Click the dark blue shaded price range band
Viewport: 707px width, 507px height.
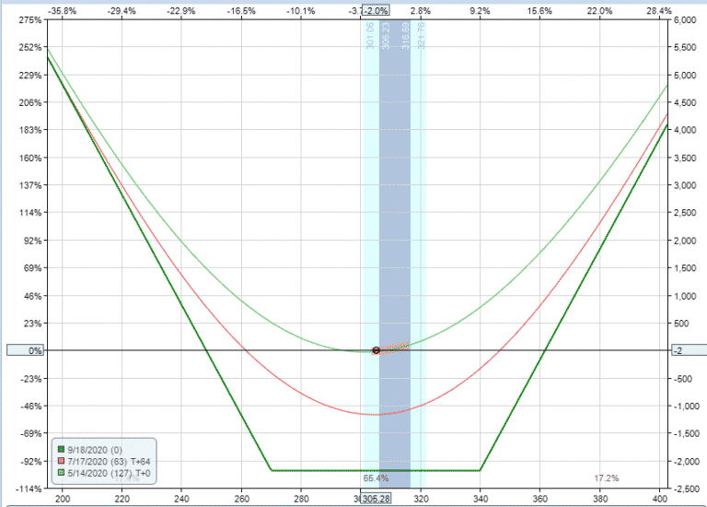coord(395,230)
